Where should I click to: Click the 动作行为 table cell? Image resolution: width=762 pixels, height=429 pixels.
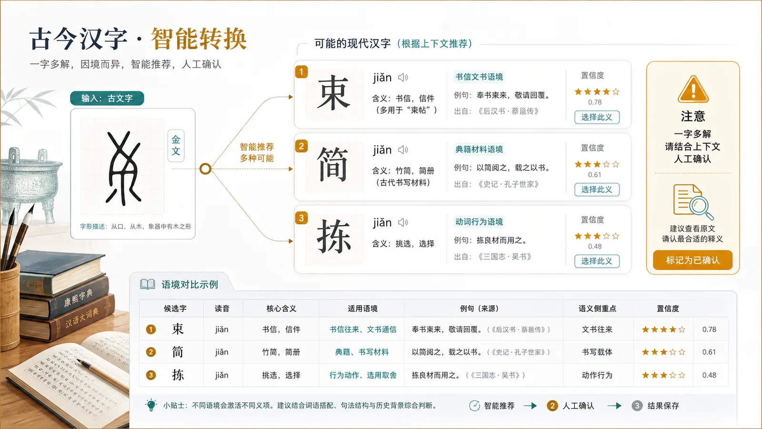(x=597, y=375)
